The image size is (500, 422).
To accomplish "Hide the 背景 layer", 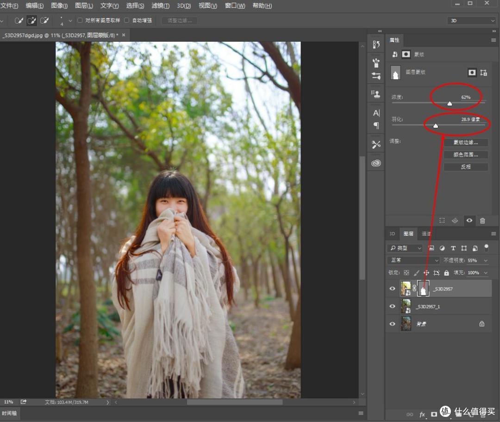I will (x=392, y=324).
